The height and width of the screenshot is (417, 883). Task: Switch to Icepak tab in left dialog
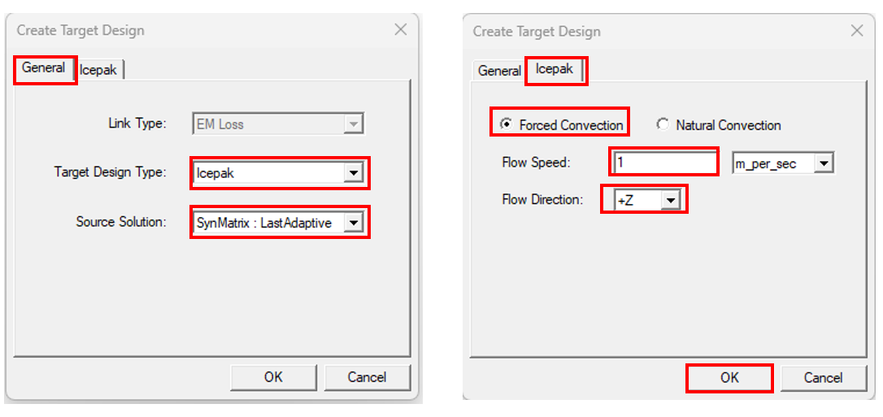(x=98, y=71)
